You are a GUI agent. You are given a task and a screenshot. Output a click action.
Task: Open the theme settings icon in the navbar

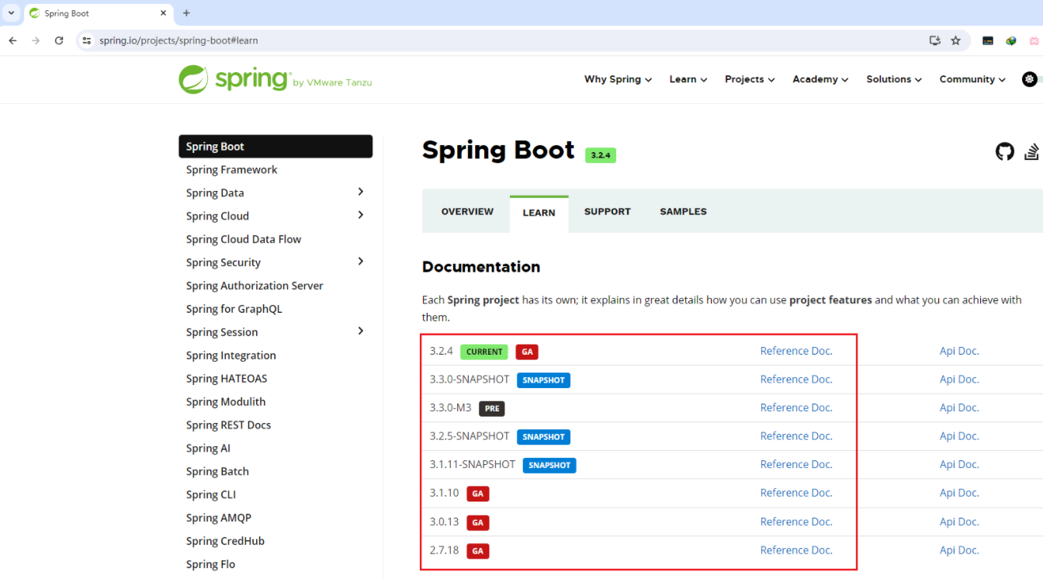click(x=1029, y=78)
